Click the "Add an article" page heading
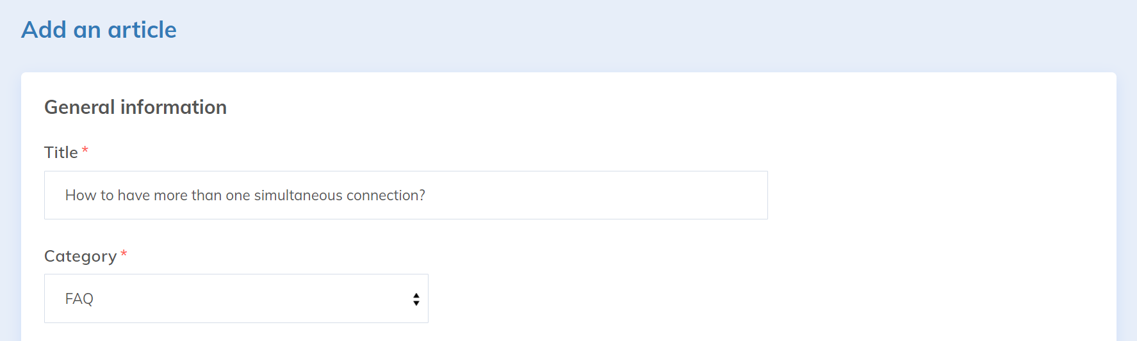Screen dimensions: 1137x341 point(99,30)
